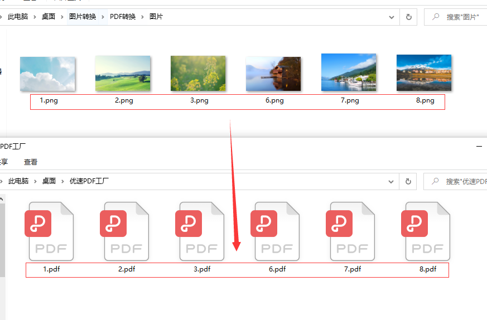Select the 6.png lake cabin thumbnail

[273, 74]
